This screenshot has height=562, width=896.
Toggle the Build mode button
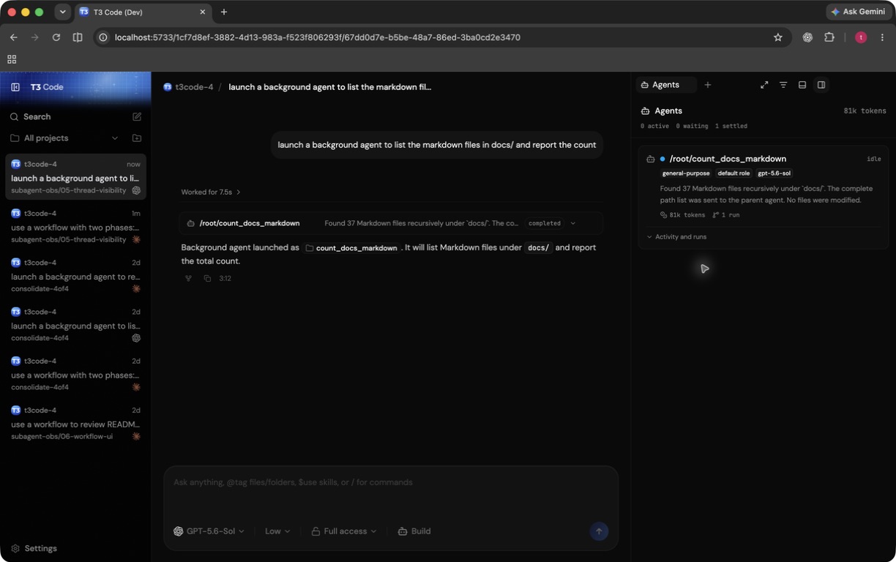414,531
